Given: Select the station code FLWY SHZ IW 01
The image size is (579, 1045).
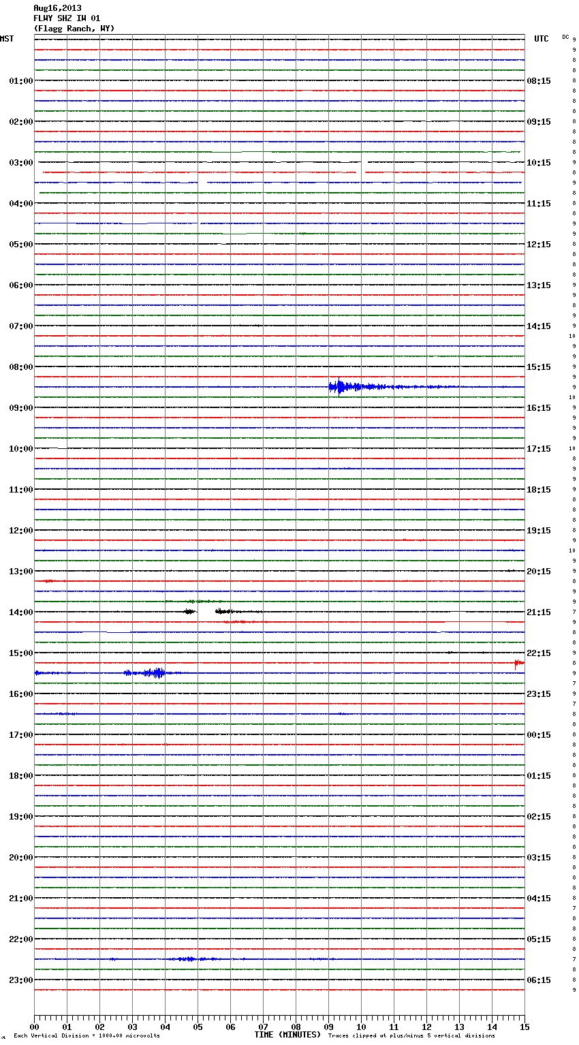Looking at the screenshot, I should (67, 18).
